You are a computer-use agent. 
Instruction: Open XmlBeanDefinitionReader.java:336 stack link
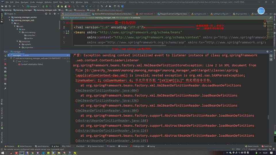tap(107, 100)
